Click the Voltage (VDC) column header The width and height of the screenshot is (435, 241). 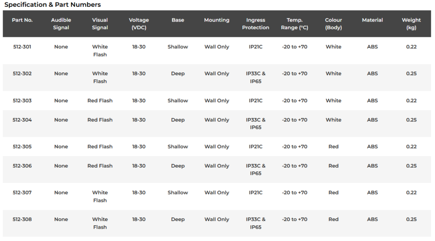pos(139,24)
